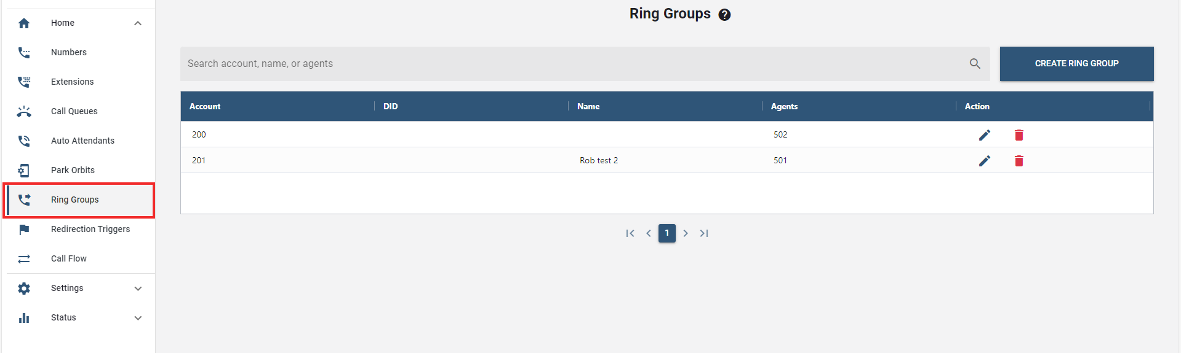Image resolution: width=1181 pixels, height=353 pixels.
Task: Focus the ring group search field
Action: [572, 64]
